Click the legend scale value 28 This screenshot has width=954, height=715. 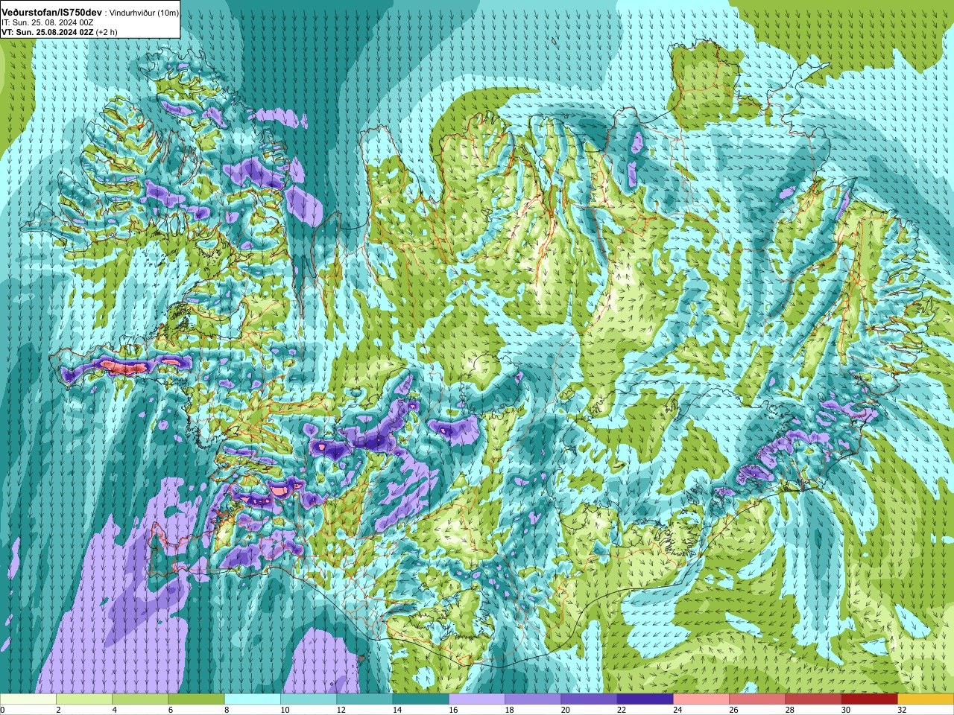(790, 710)
